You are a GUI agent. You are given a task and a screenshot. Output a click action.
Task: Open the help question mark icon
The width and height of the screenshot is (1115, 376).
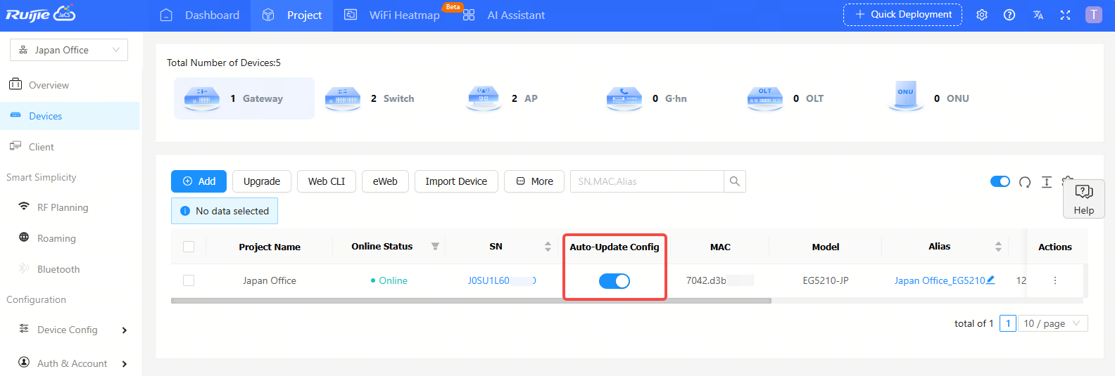(1009, 15)
